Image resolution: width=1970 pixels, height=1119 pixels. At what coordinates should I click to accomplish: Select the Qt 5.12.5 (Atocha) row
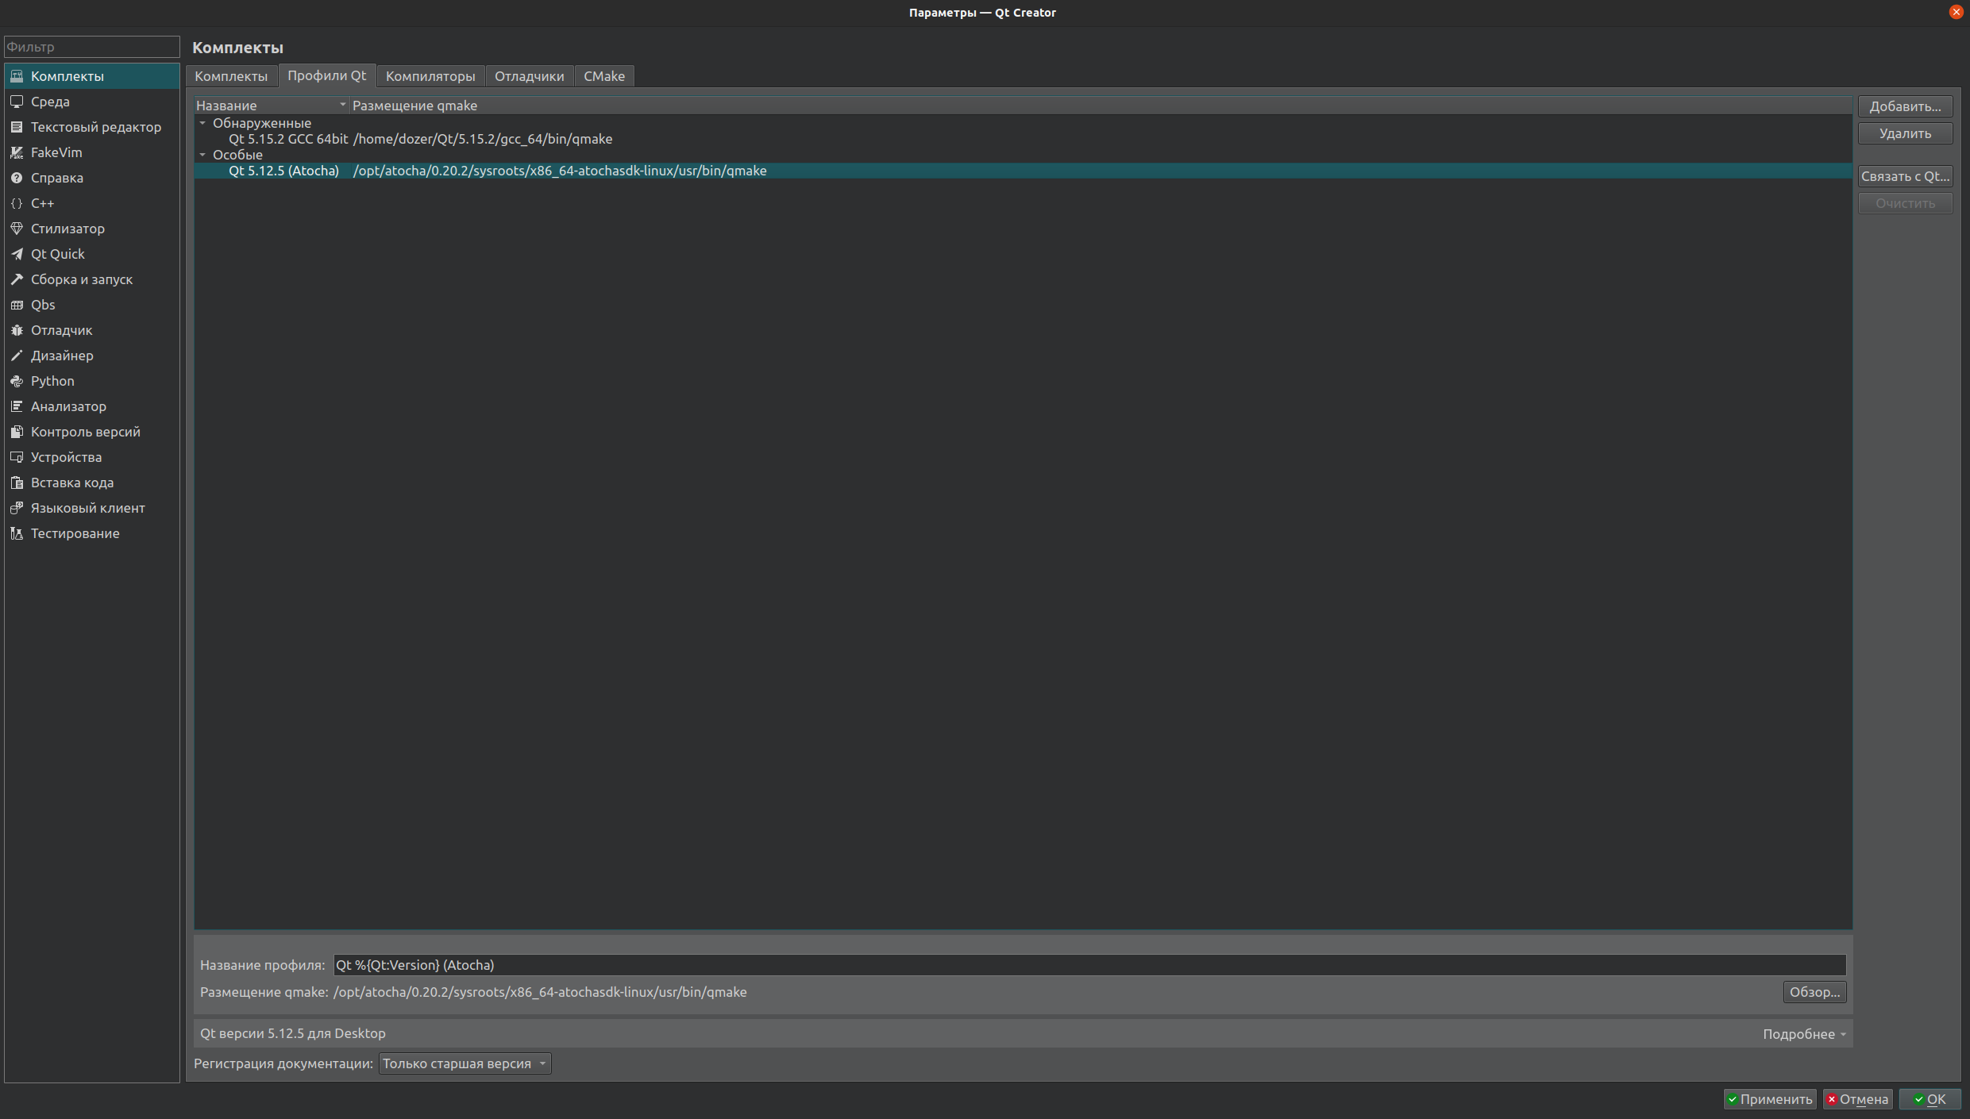1023,171
